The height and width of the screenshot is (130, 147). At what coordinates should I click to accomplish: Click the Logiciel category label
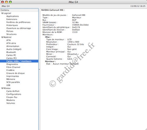coord(7,13)
